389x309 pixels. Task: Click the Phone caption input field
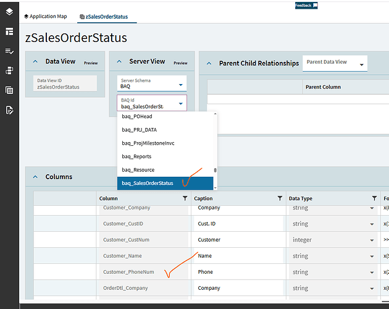(238, 272)
